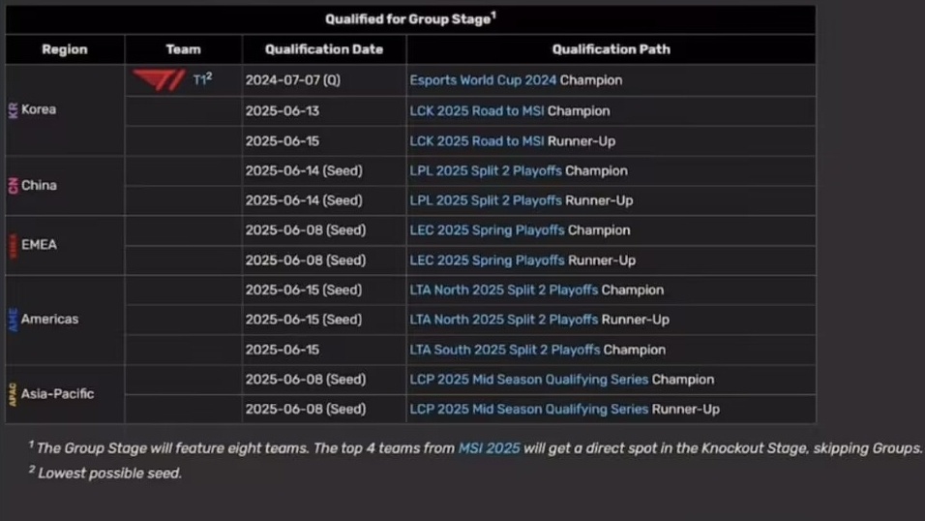Open the T1 team name link
Screen dimensions: 925x521
coord(199,79)
